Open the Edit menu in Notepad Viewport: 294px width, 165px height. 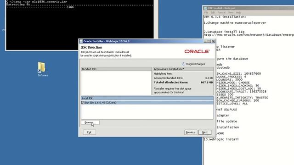[x=213, y=12]
